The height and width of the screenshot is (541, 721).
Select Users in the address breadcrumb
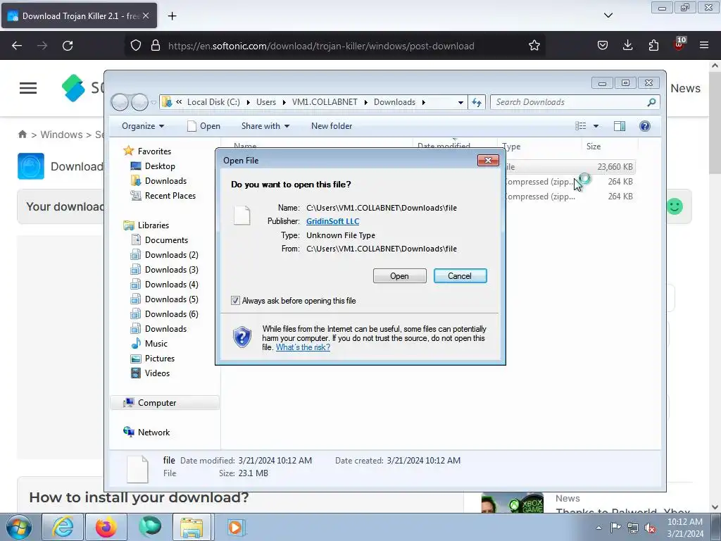[x=266, y=102]
